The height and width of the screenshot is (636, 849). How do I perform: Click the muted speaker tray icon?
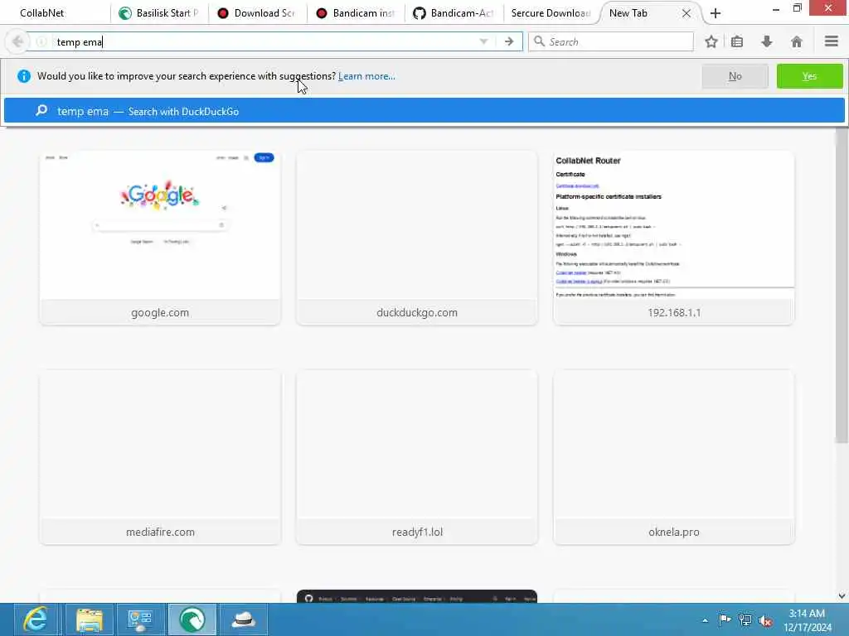(x=765, y=621)
